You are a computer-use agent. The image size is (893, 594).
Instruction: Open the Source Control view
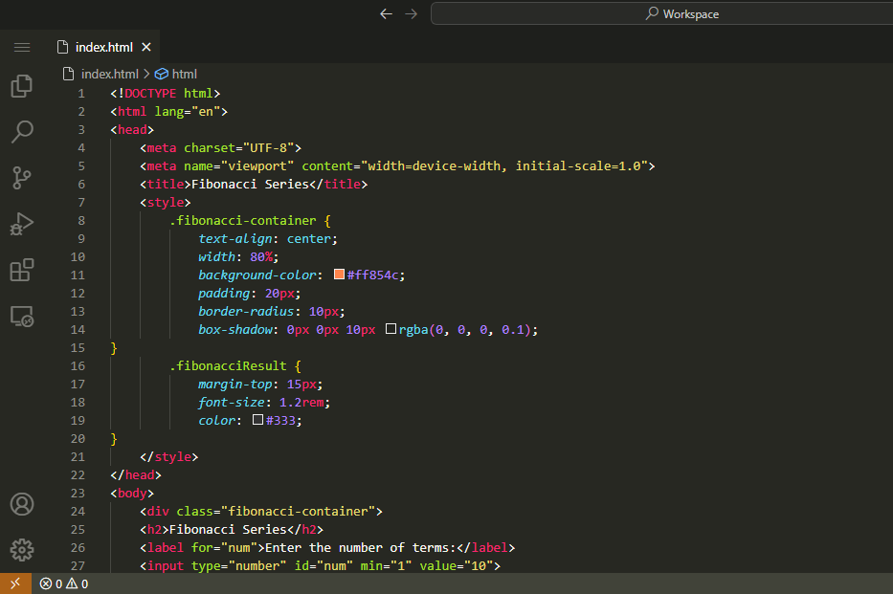[x=21, y=177]
